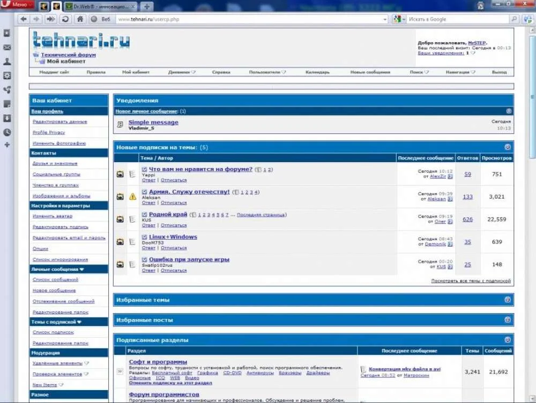Image resolution: width=536 pixels, height=403 pixels.
Task: Open Посмотреть все темы с подпиской link
Action: (471, 280)
